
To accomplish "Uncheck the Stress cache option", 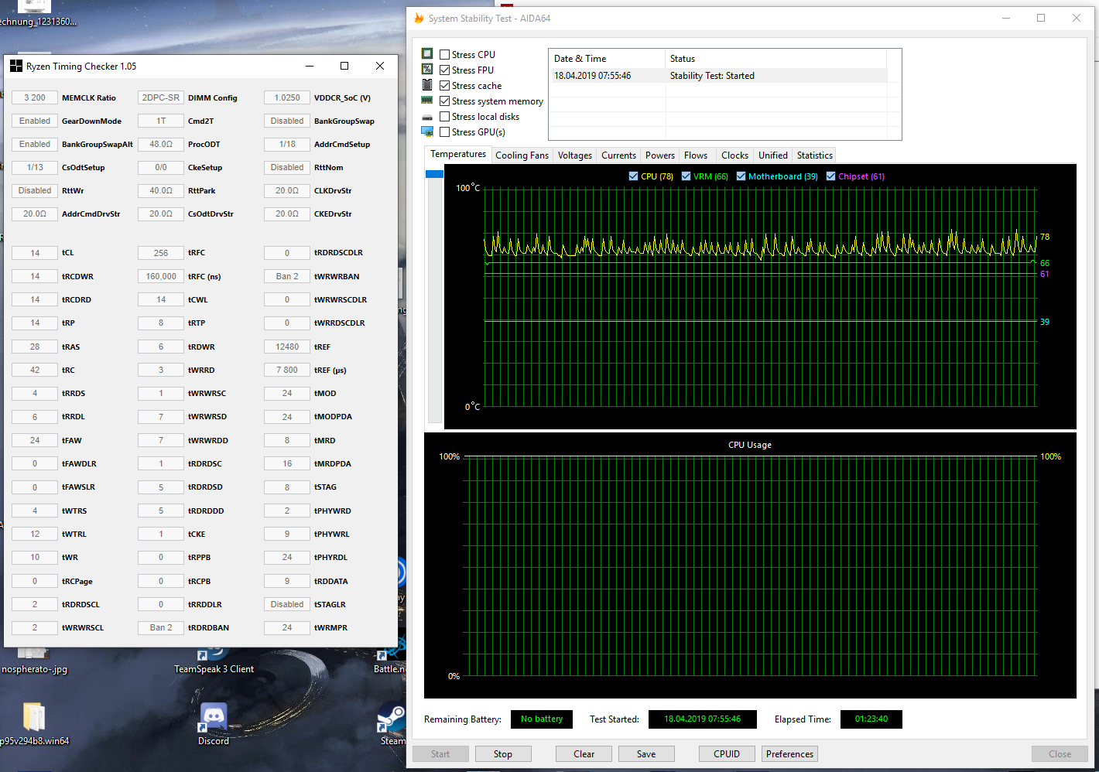I will (x=445, y=86).
